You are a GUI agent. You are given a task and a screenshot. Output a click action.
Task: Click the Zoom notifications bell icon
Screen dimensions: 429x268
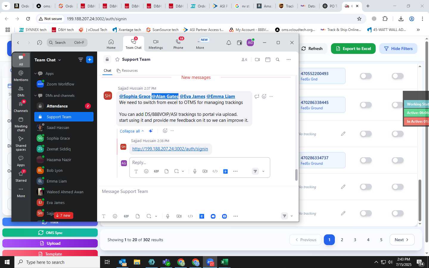pos(229,43)
